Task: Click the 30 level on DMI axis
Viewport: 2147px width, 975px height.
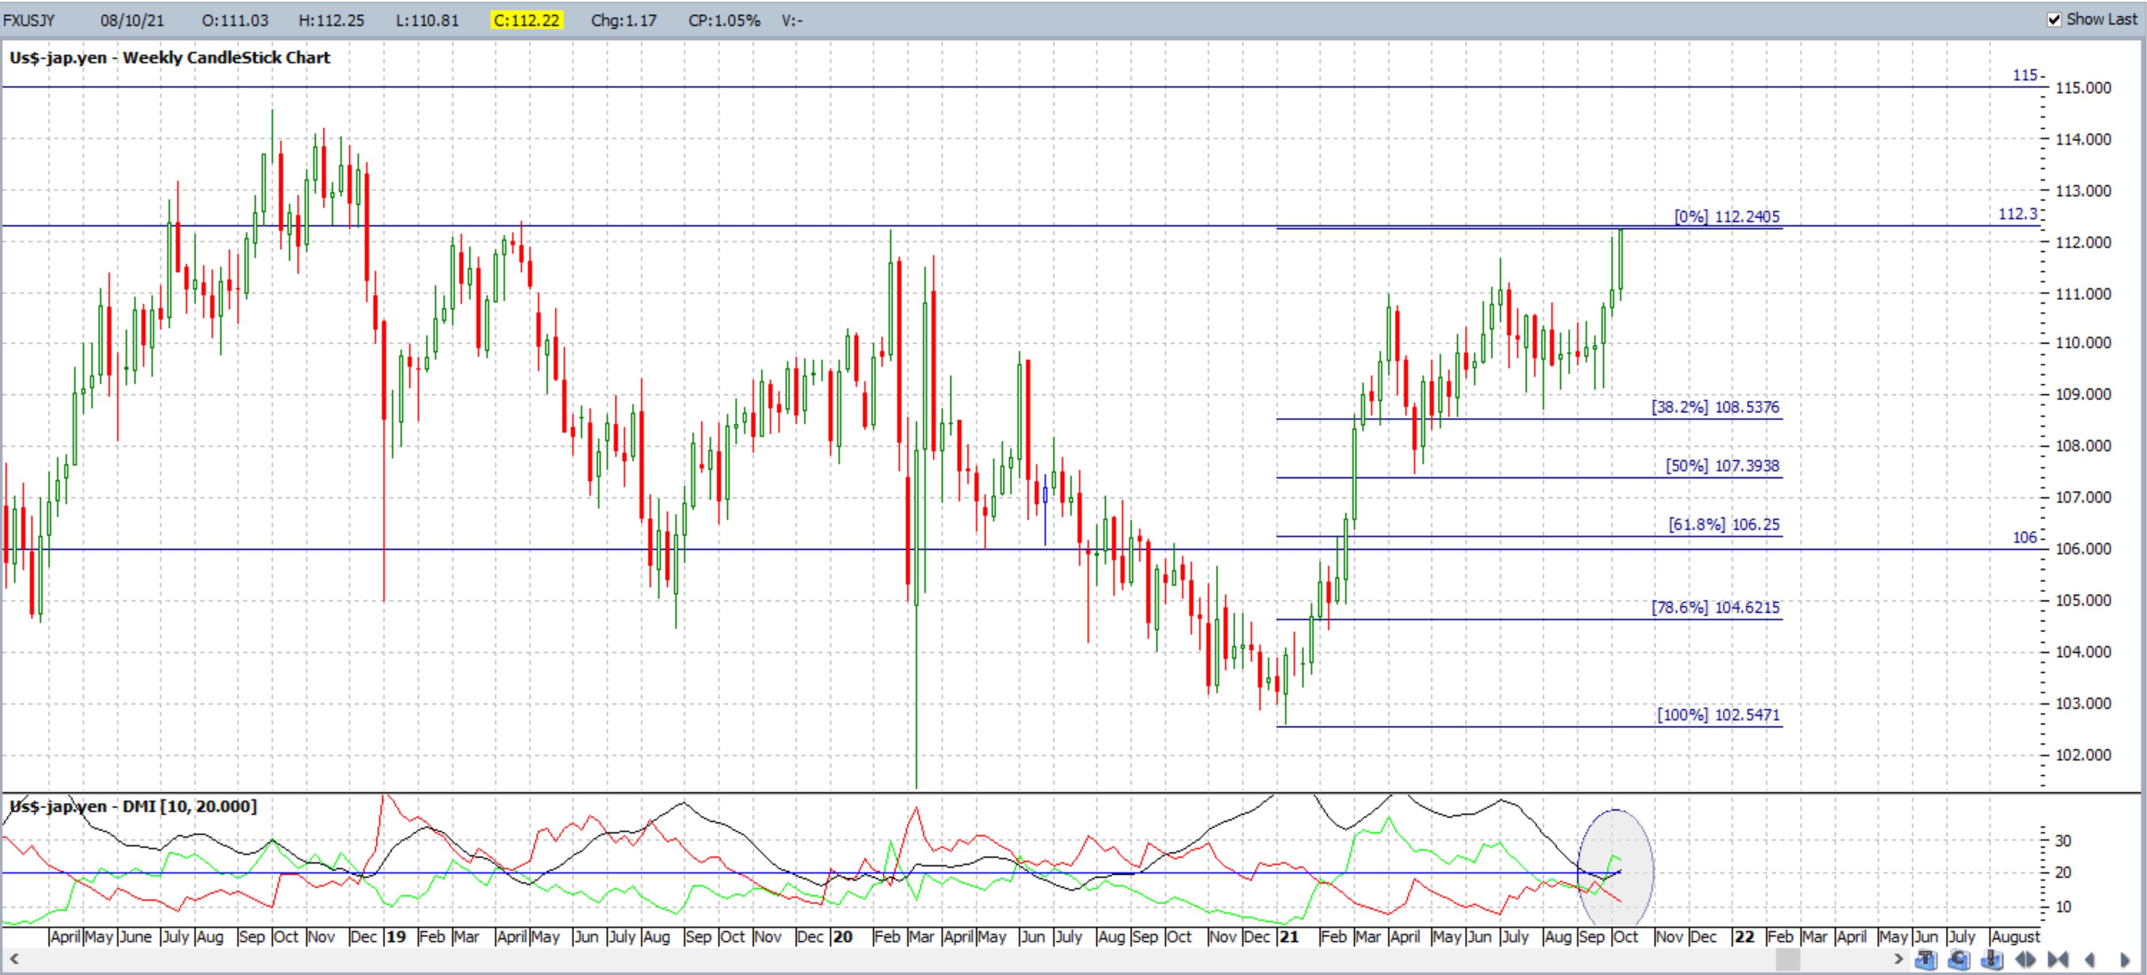Action: pos(2063,841)
